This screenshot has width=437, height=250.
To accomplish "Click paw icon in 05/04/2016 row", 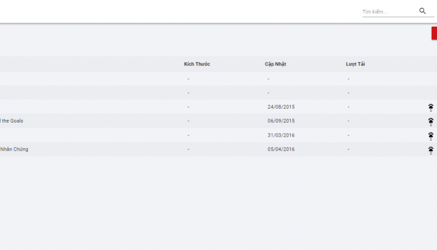I will click(x=431, y=151).
